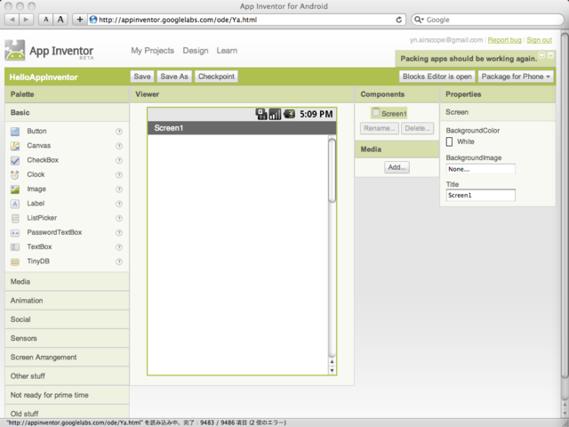The height and width of the screenshot is (427, 569).
Task: Go forward with the browser forward arrow
Action: coord(26,20)
